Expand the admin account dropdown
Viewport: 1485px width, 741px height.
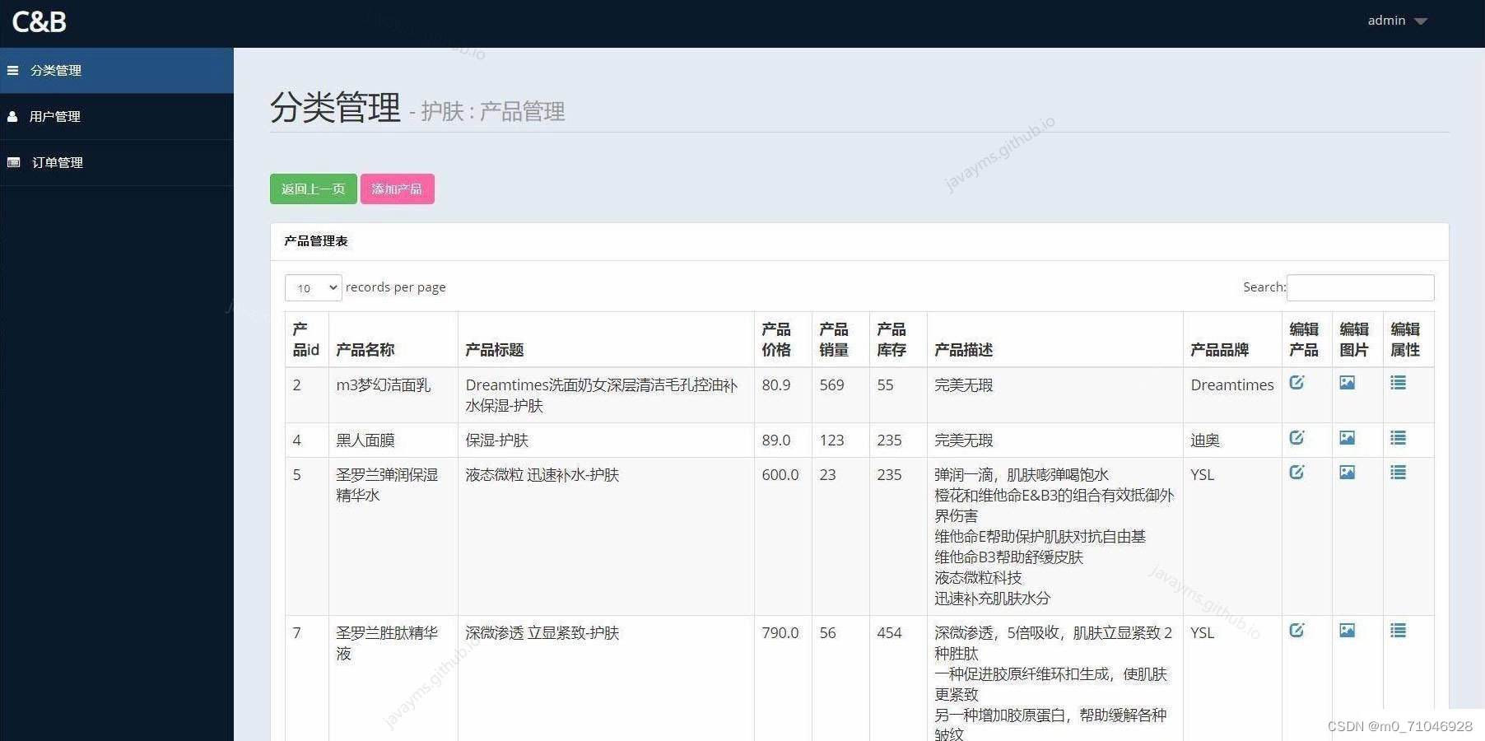pos(1397,21)
